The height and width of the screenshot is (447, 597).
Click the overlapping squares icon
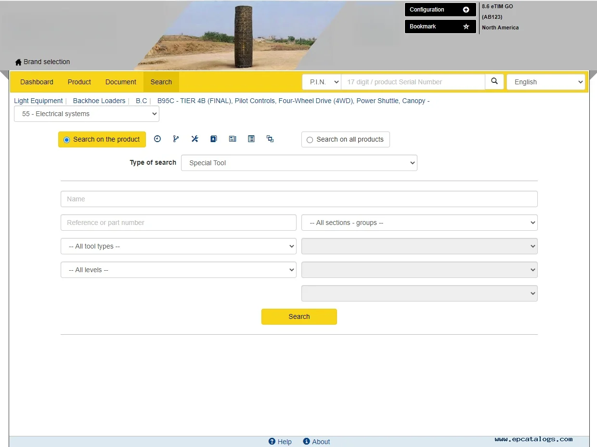pos(270,139)
